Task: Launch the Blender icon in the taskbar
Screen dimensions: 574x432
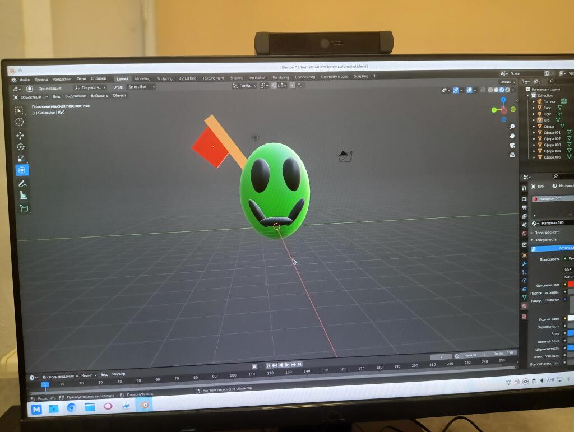Action: pos(145,405)
